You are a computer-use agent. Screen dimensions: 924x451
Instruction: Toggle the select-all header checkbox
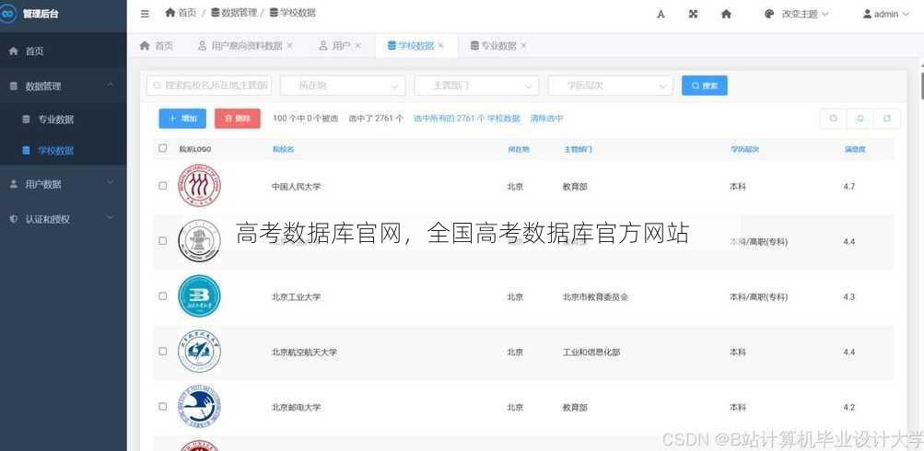163,148
